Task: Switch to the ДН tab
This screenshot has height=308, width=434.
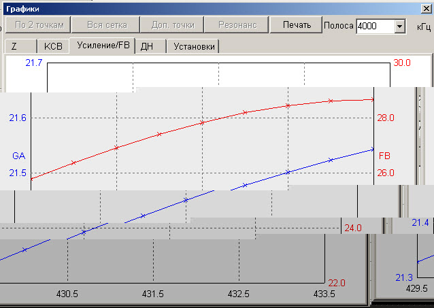Action: pyautogui.click(x=146, y=46)
